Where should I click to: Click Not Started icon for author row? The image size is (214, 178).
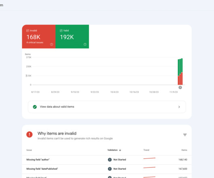(110, 159)
